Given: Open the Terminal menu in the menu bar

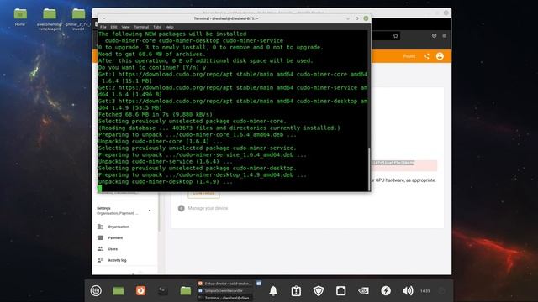Looking at the screenshot, I should (141, 27).
